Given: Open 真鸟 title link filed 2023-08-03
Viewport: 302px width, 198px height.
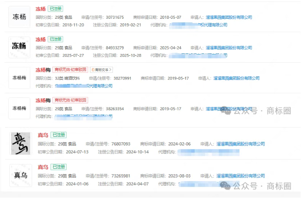Looking at the screenshot, I should coord(43,167).
